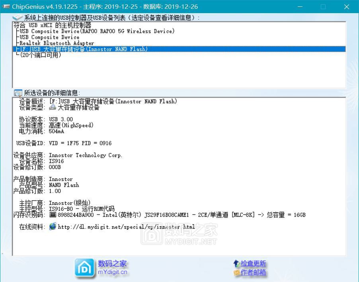This screenshot has width=359, height=282.
Task: Click the chip icon before 8988244BA900
Action: 53,215
